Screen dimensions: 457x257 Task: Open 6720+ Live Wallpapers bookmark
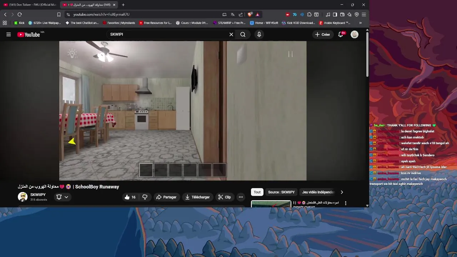tap(45, 23)
